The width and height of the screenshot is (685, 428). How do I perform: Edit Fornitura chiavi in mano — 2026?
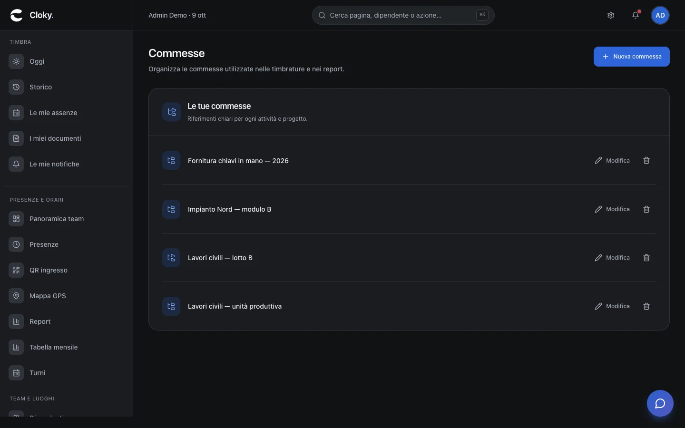pyautogui.click(x=612, y=161)
